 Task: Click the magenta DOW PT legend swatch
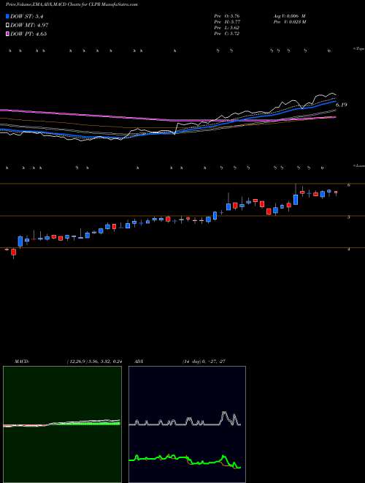coord(8,34)
